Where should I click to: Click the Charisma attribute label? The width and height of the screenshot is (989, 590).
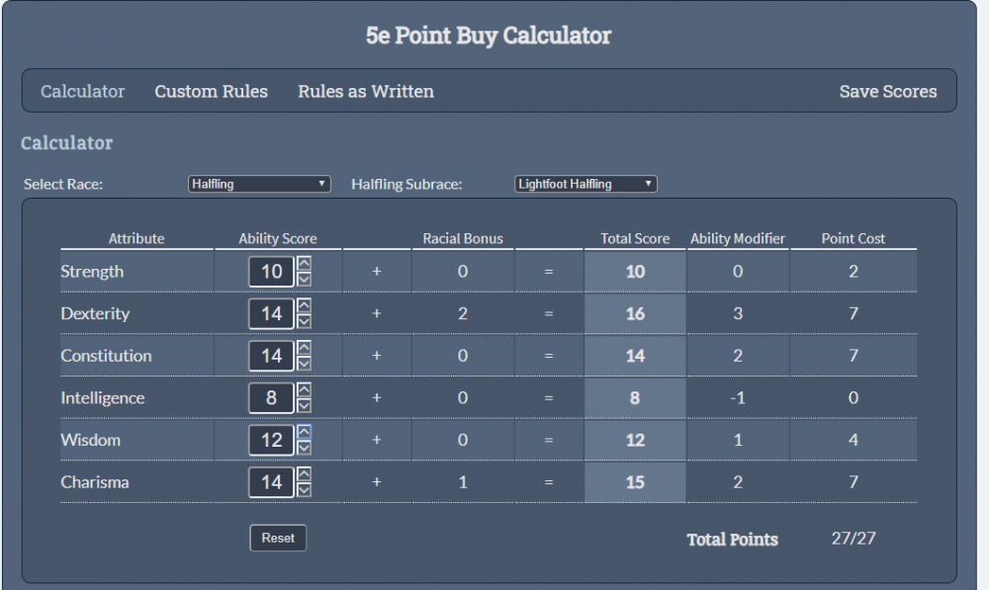click(x=95, y=482)
